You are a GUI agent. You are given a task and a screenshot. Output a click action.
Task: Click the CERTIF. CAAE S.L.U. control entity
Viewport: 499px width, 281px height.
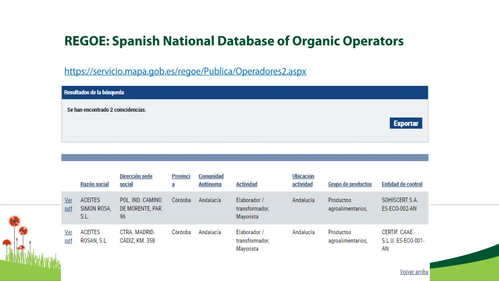(x=403, y=240)
